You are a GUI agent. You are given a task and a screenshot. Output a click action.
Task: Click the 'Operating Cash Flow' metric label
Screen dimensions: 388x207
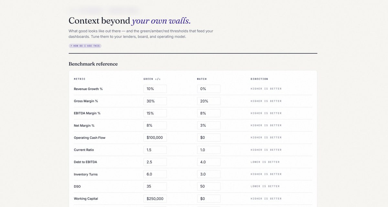pos(90,138)
